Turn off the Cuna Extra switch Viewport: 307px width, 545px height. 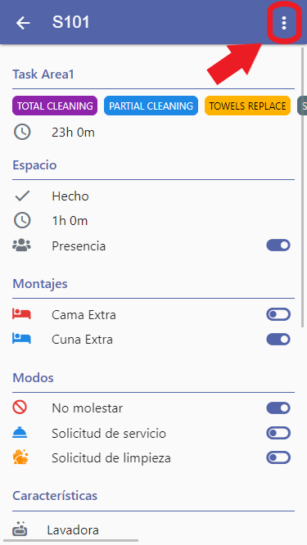[x=278, y=340]
